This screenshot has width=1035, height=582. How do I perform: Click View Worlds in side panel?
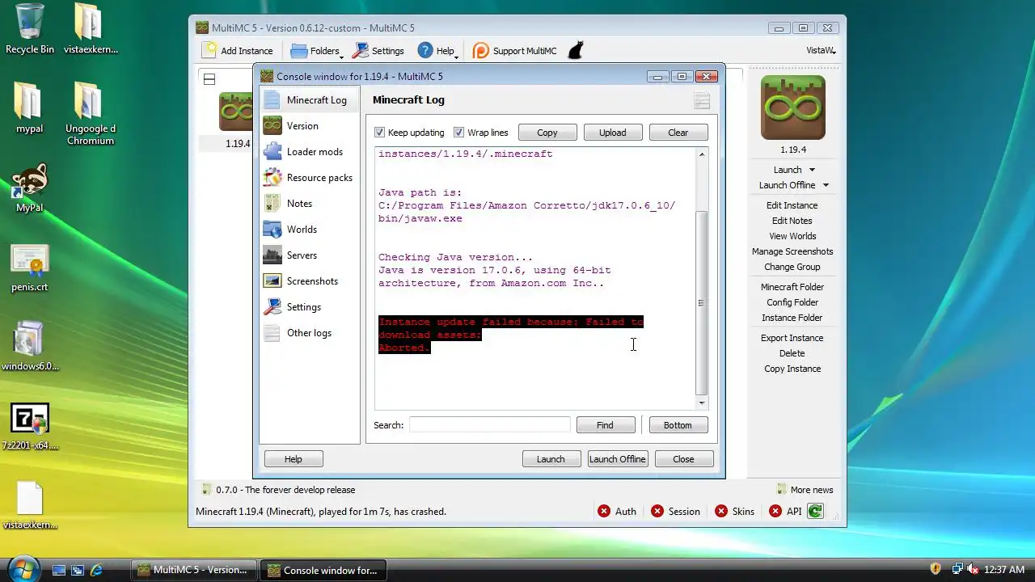(792, 236)
